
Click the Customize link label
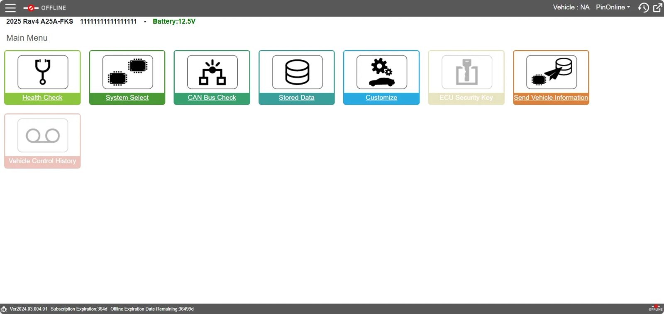tap(381, 97)
